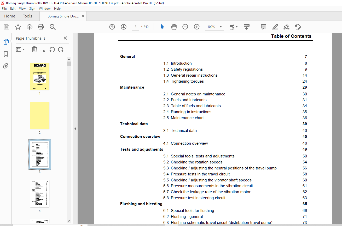Close the Page Thumbnails panel
The width and height of the screenshot is (342, 226).
coord(65,38)
